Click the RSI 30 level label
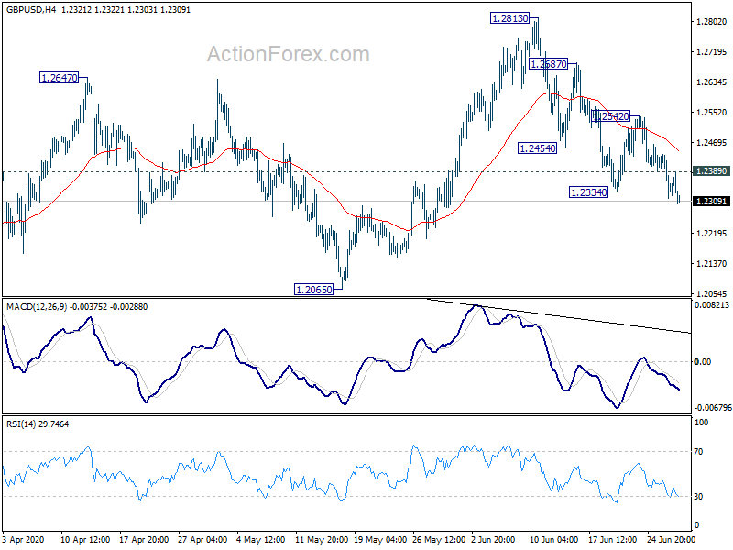The image size is (733, 550). [698, 497]
